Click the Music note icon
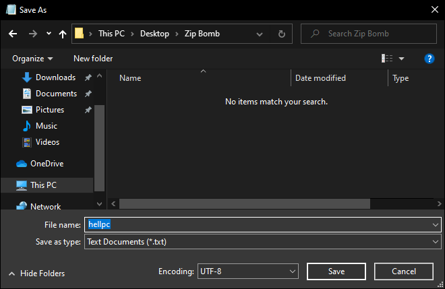The width and height of the screenshot is (445, 289). pos(27,126)
